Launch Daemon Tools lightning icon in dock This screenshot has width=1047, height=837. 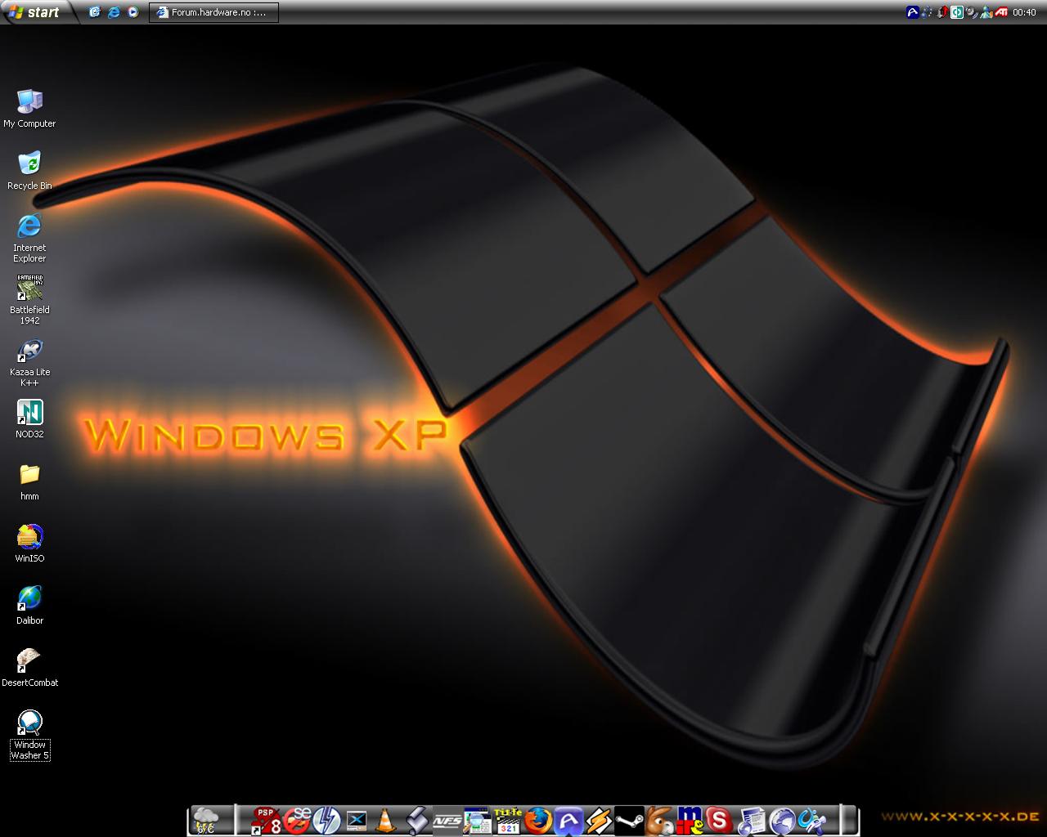[x=327, y=820]
